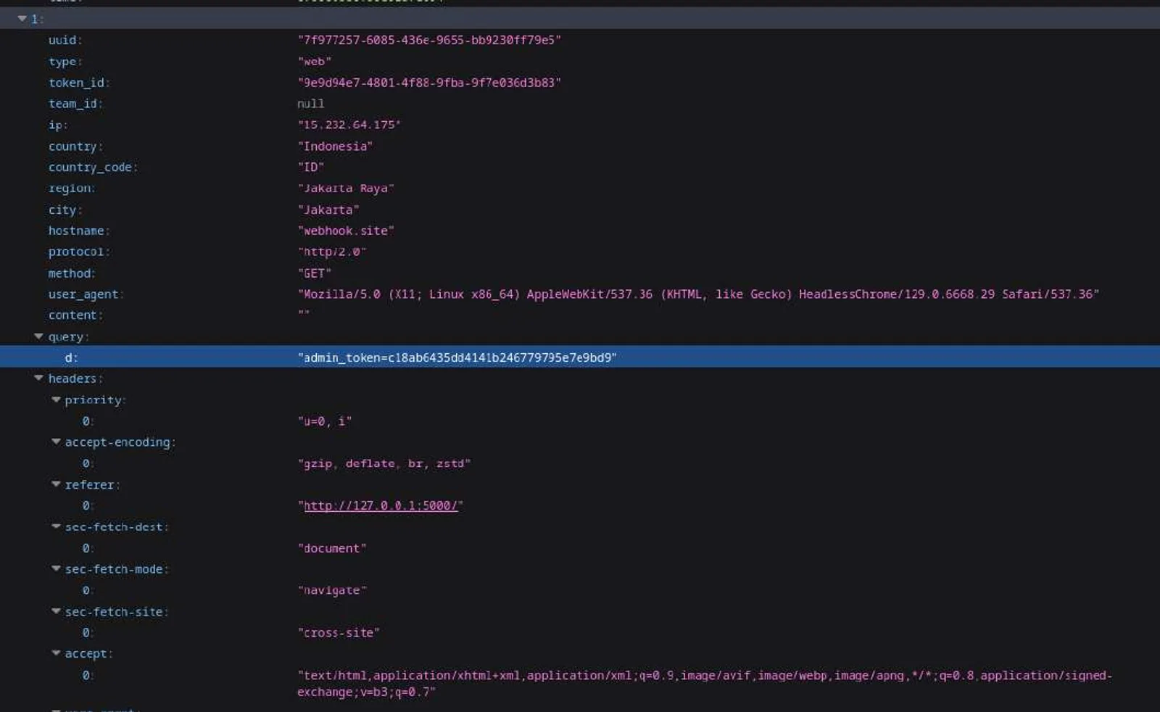Select the sec-fetch-dest value document
This screenshot has height=712, width=1160.
coord(332,548)
